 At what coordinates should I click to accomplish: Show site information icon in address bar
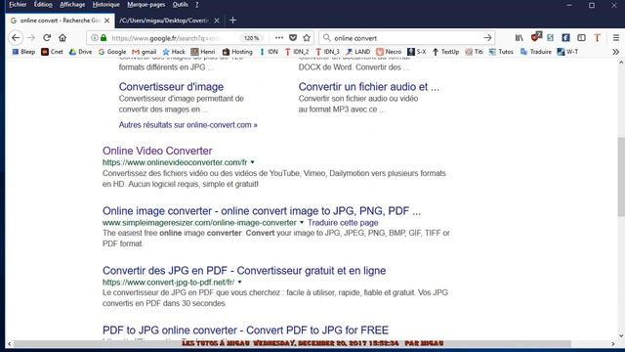click(95, 38)
